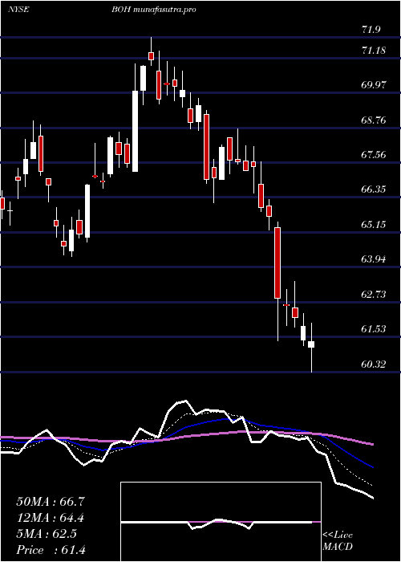Click the tall red candle falling to 62.73
This screenshot has height=562, width=401.
pyautogui.click(x=277, y=263)
